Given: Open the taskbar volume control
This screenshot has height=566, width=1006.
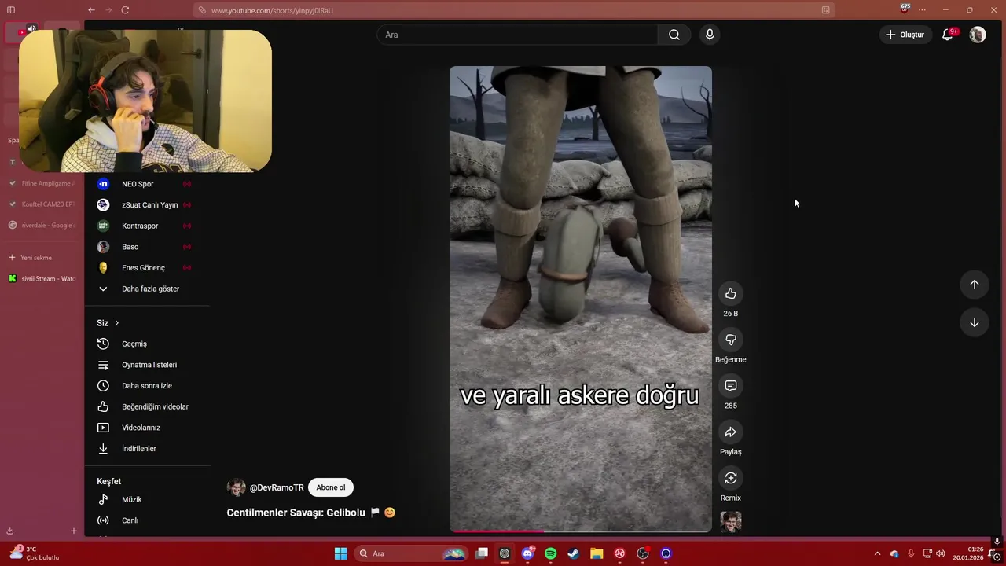Looking at the screenshot, I should 941,553.
